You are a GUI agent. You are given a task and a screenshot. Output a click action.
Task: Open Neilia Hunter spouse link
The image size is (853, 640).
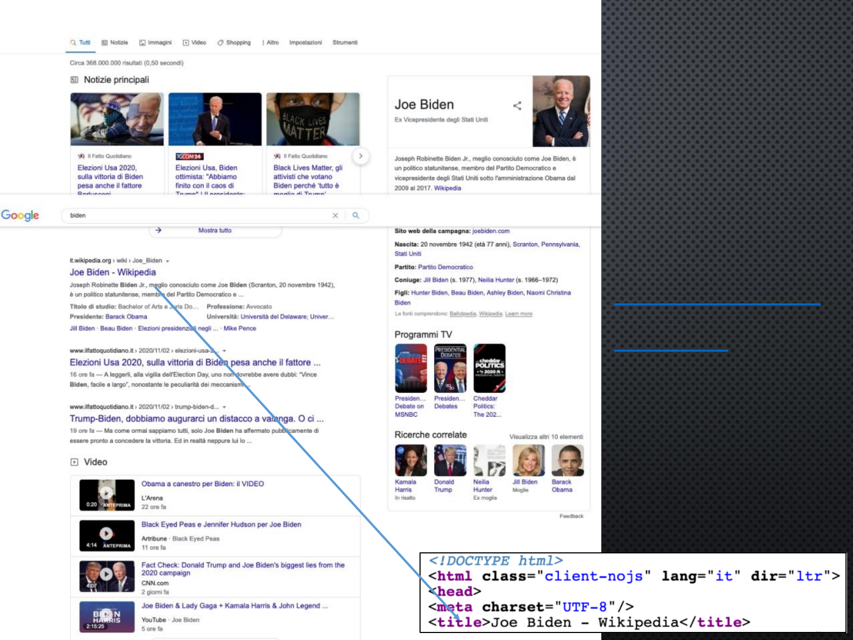coord(496,280)
